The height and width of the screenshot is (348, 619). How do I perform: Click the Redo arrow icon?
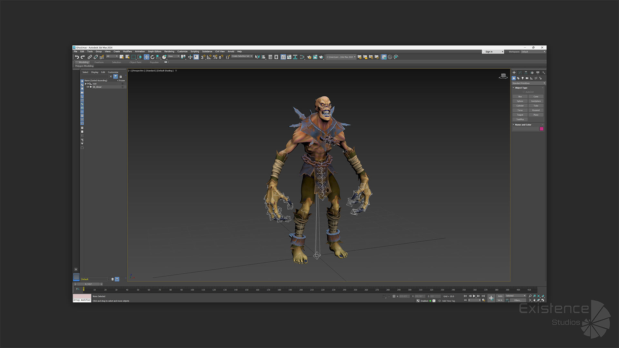tap(83, 57)
